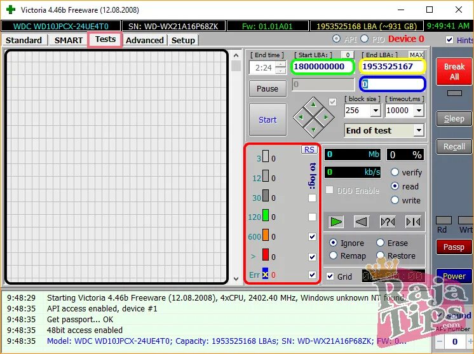Click the 3 ms gray block indicator

[266, 156]
